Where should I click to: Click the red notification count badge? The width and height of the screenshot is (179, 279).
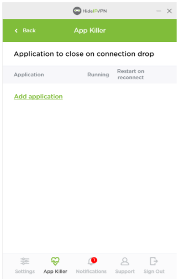tap(94, 260)
